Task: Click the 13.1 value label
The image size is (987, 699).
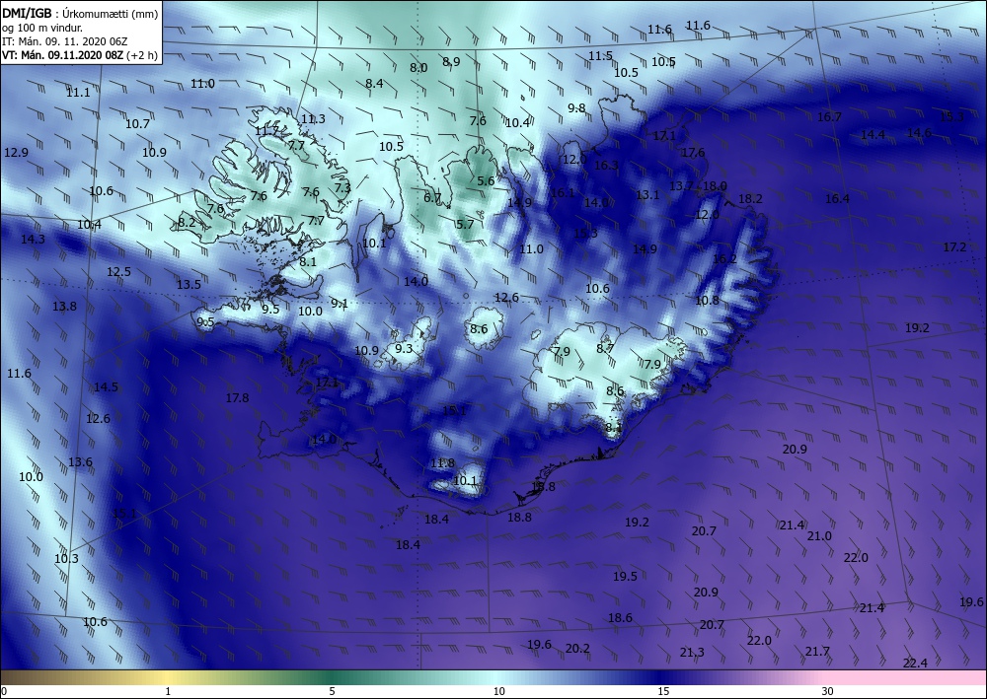Action: tap(647, 195)
